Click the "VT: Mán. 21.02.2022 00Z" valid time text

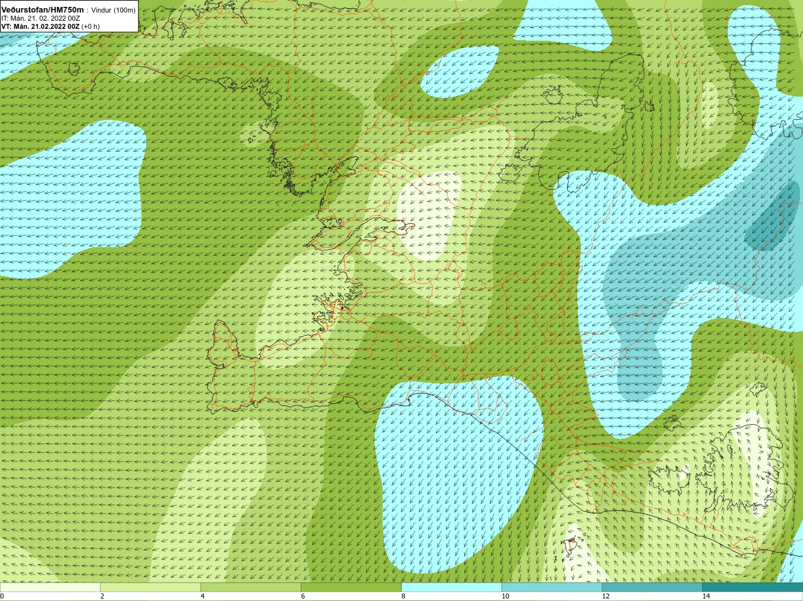pyautogui.click(x=40, y=26)
